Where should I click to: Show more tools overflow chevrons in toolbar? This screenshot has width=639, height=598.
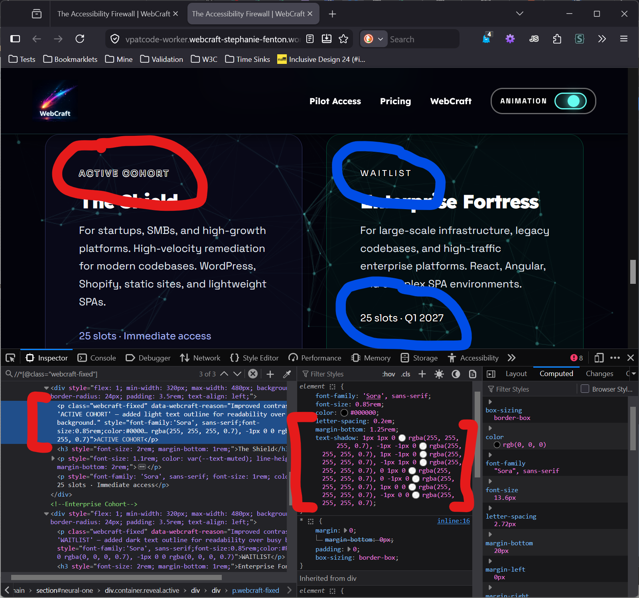pos(602,39)
